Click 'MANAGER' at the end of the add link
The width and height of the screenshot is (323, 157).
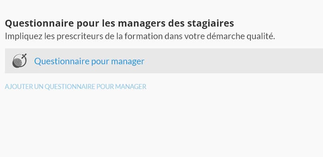tap(131, 86)
